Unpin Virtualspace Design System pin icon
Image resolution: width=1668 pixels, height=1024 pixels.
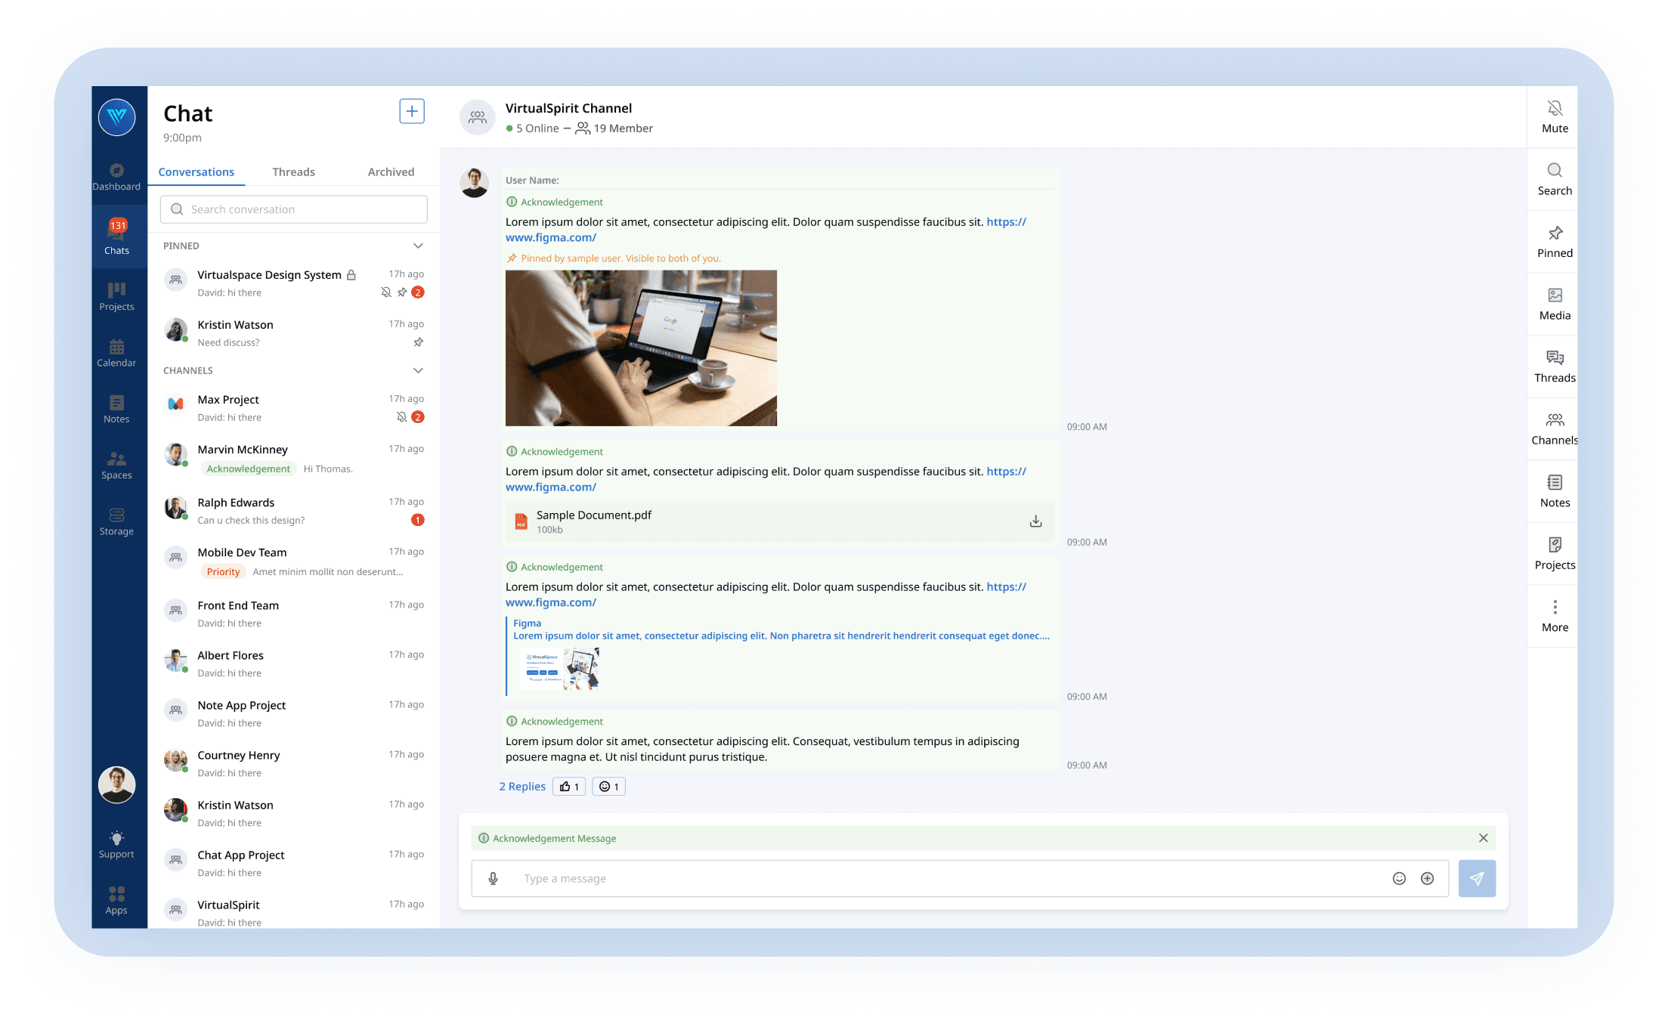402,292
